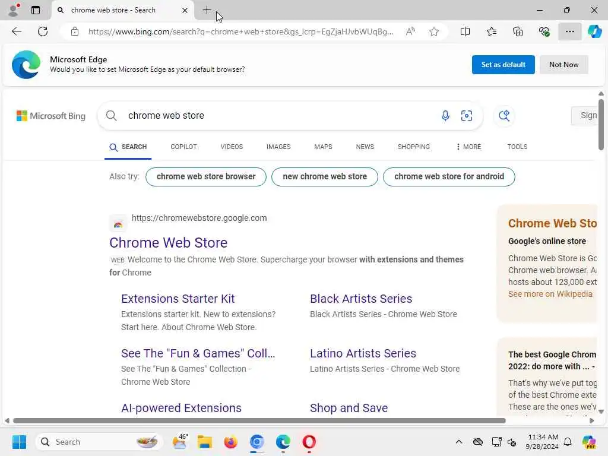Click the search magnifier in Bing box
Screen dimensions: 608x456
coord(111,116)
